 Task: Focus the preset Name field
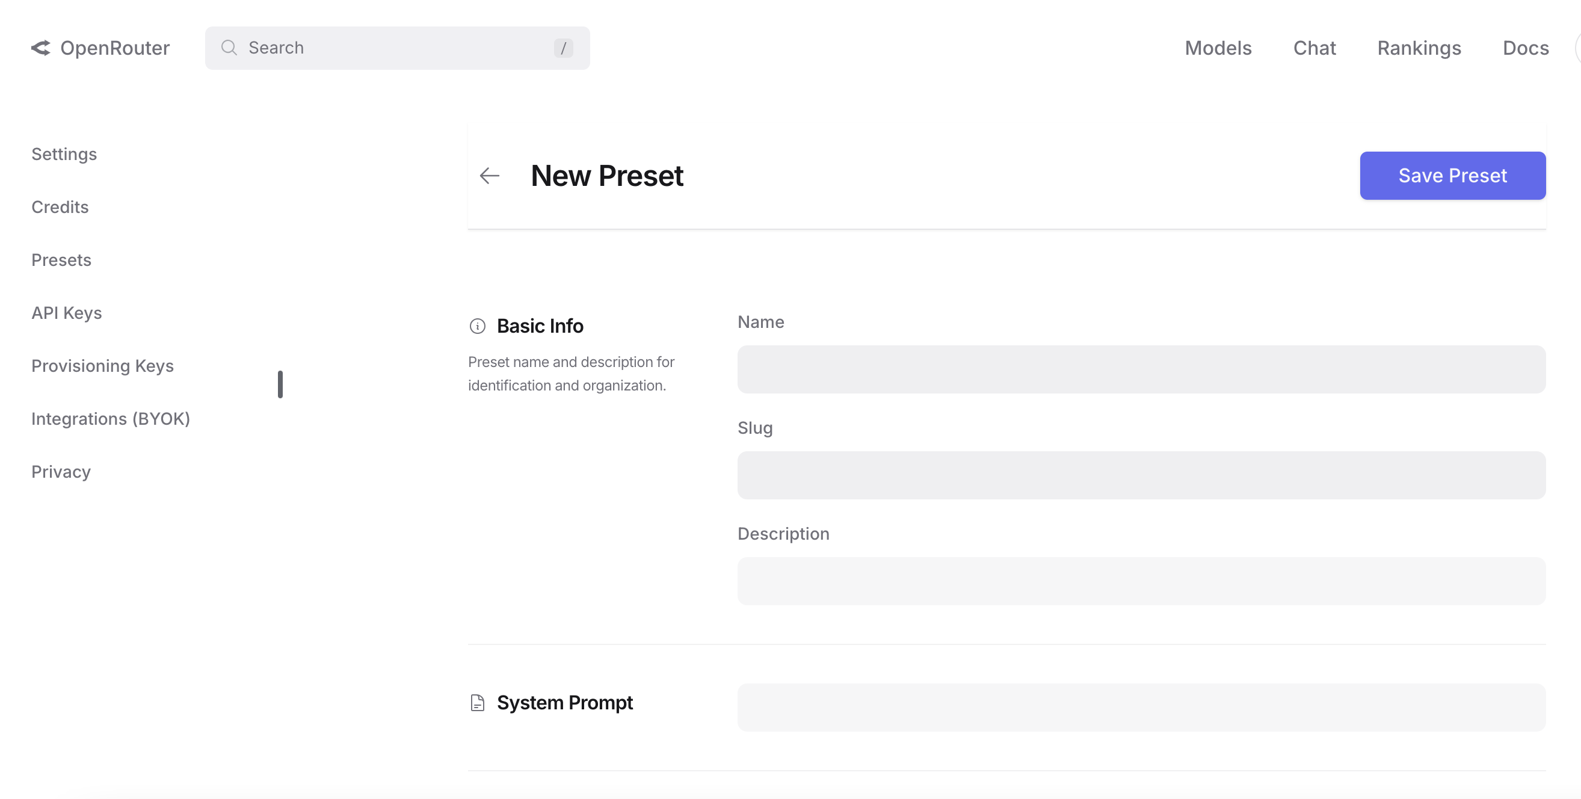click(1141, 369)
